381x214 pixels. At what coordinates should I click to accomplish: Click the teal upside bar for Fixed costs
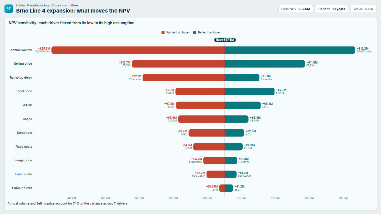(234, 147)
